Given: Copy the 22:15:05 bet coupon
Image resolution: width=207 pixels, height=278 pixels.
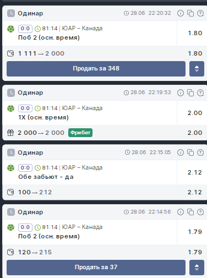Looking at the screenshot, I should pos(190,152).
